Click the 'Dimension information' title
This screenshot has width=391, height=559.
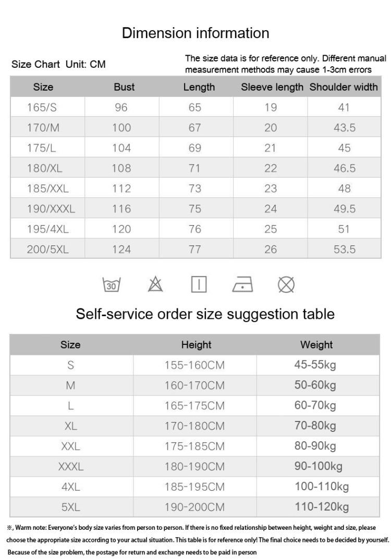click(195, 33)
